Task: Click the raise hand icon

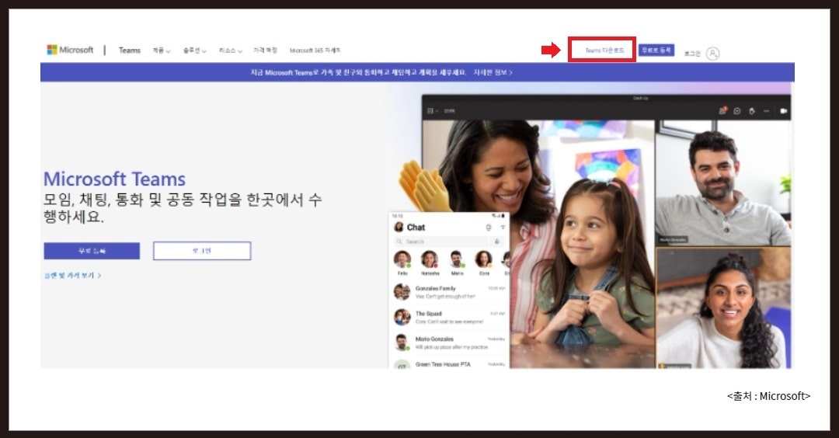Action: 752,111
